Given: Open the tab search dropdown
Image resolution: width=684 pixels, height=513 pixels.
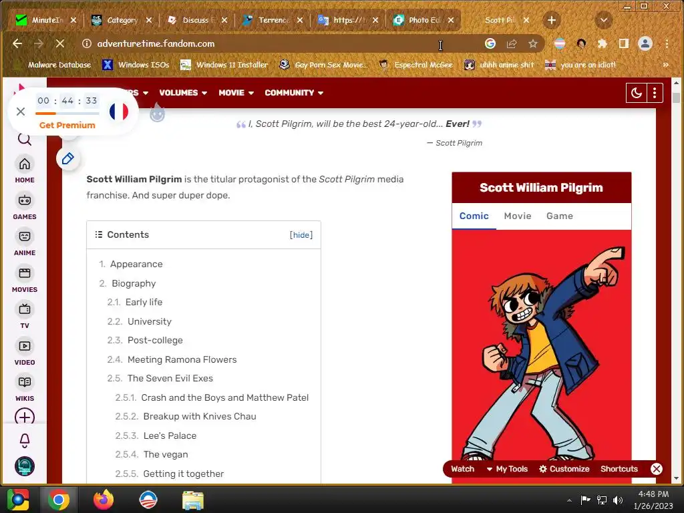Looking at the screenshot, I should pyautogui.click(x=604, y=20).
